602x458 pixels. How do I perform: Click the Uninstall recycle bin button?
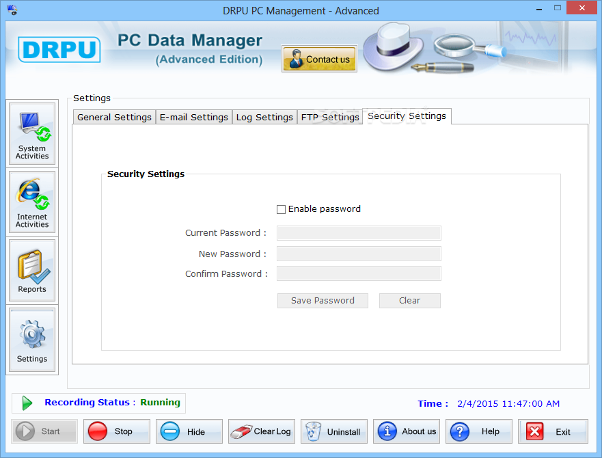(334, 431)
